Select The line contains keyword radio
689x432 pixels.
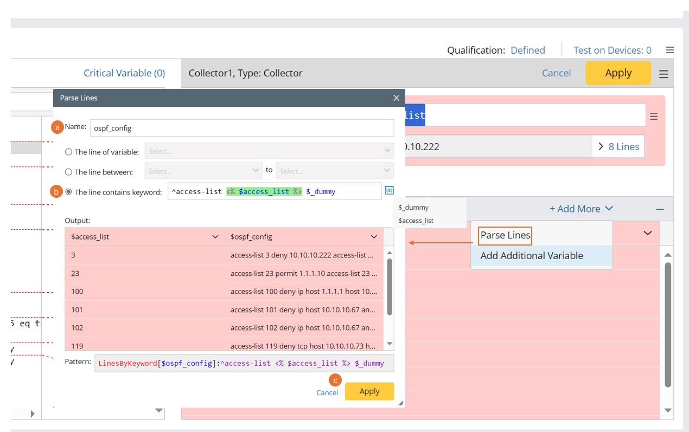pos(68,192)
